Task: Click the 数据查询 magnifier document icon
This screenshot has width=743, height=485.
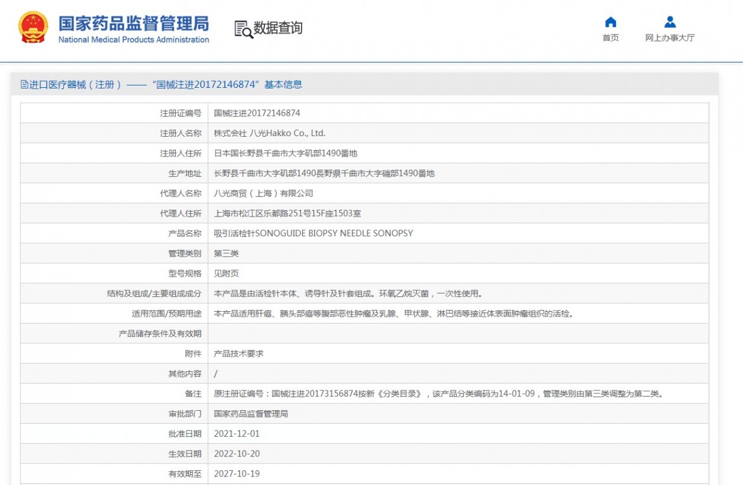Action: coord(243,29)
